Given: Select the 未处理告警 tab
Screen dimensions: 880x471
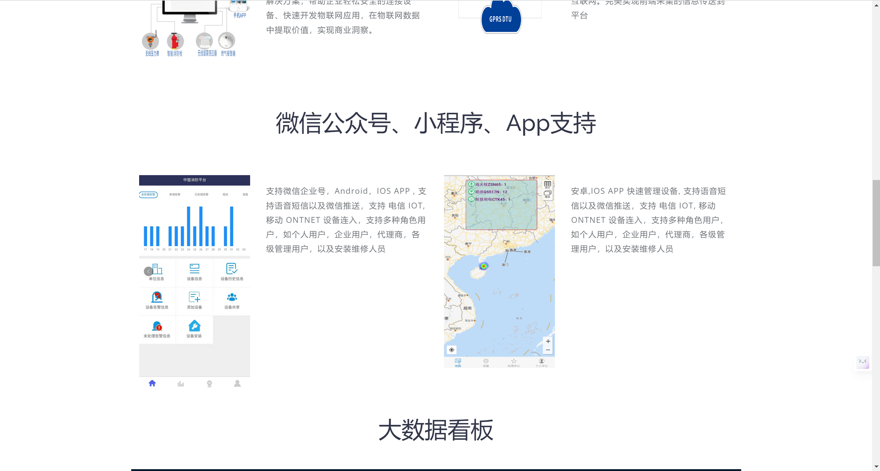Looking at the screenshot, I should pos(148,195).
